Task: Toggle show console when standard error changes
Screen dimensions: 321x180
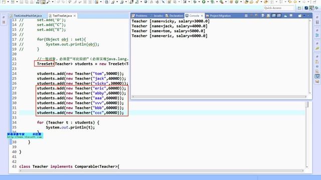Action: (279, 15)
